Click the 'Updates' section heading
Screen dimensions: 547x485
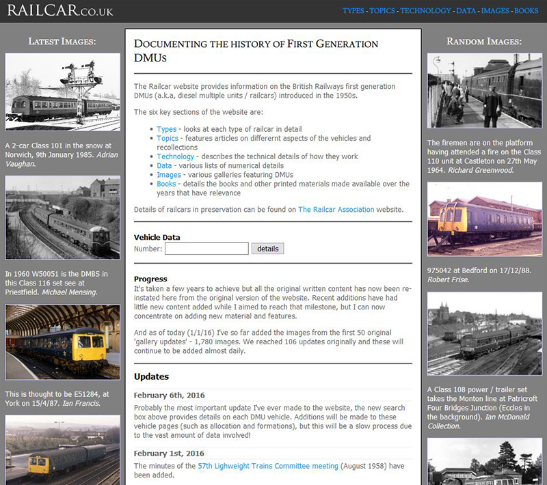[x=151, y=376]
